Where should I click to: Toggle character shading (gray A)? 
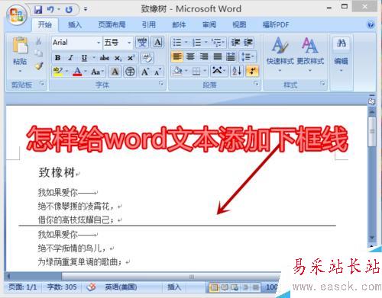tap(115, 72)
